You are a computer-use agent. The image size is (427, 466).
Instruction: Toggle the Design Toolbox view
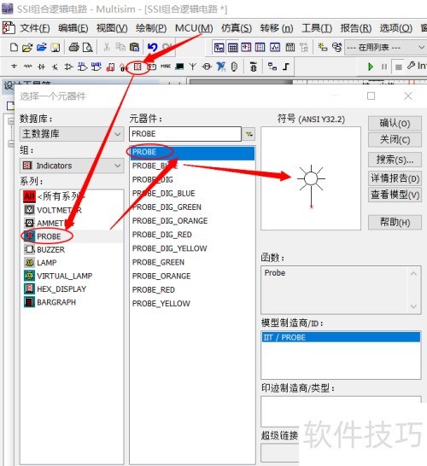coord(219,47)
